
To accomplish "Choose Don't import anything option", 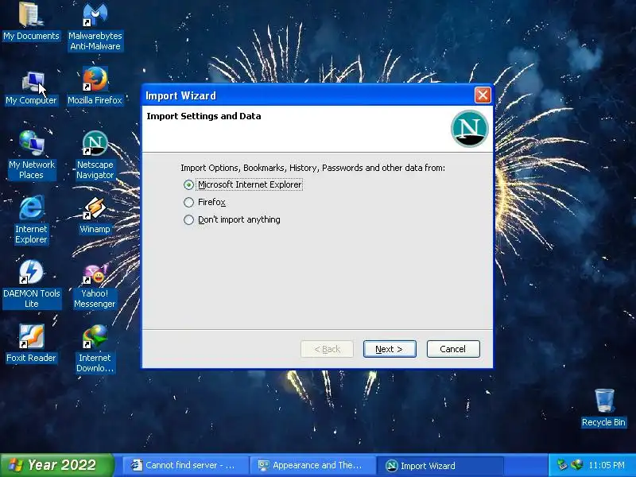I will 231,219.
